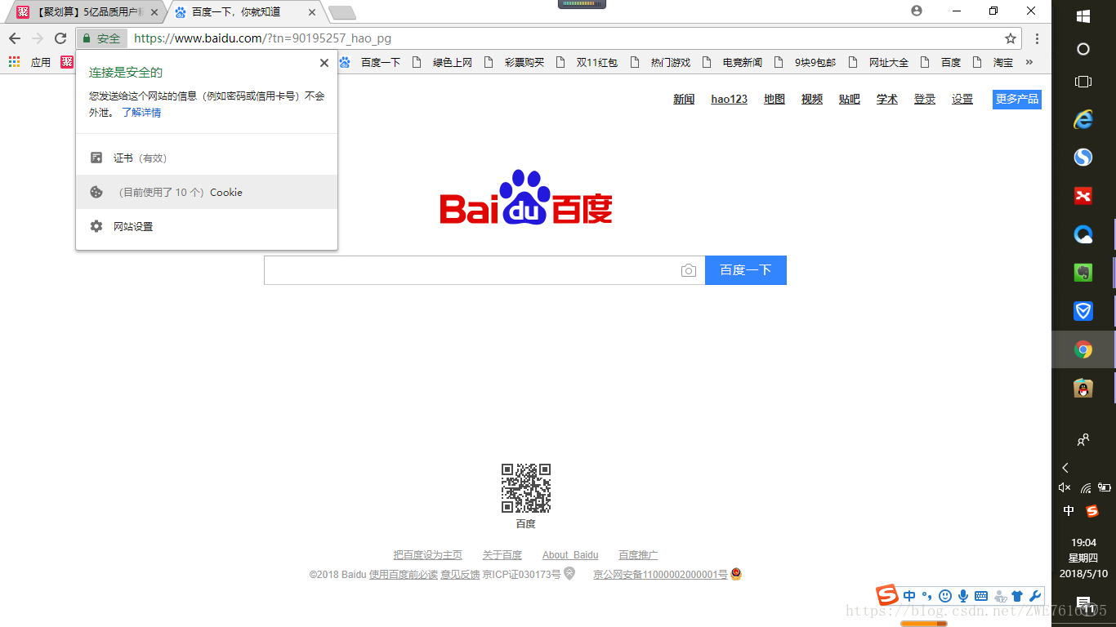This screenshot has width=1116, height=627.
Task: Bookmark this page with the star icon
Action: point(1011,38)
